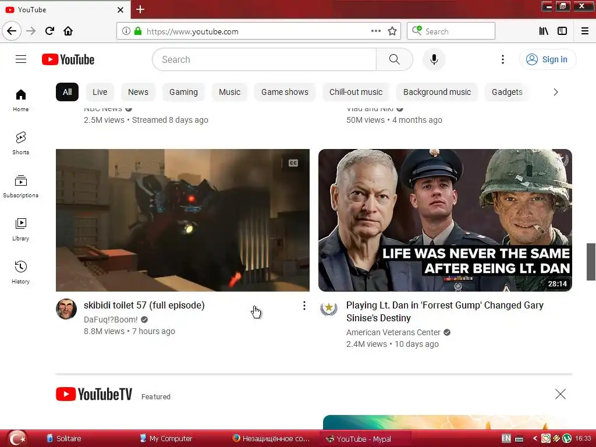Screen dimensions: 596x447
Task: Open the browser home page icon
Action: [x=68, y=31]
